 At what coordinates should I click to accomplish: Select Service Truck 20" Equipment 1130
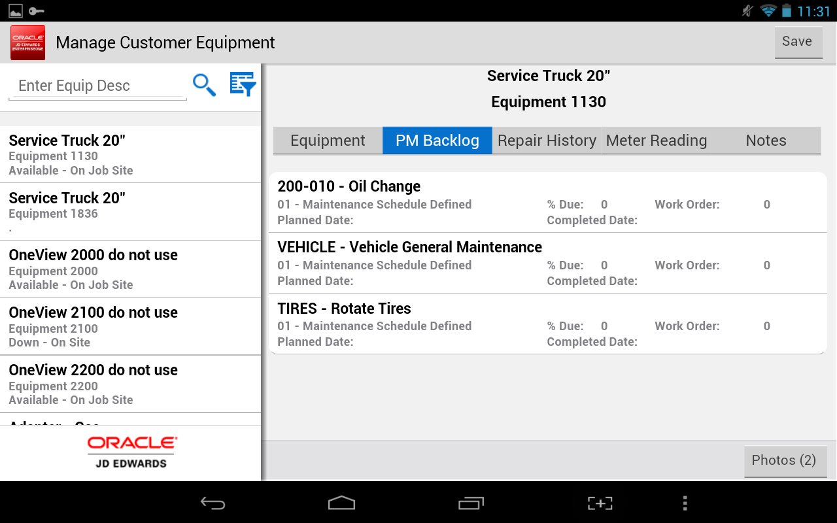(x=131, y=154)
